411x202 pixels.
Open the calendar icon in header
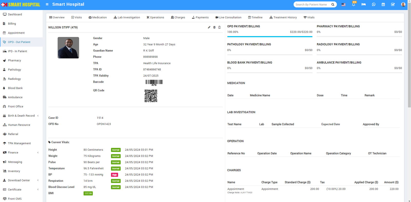(x=383, y=4)
